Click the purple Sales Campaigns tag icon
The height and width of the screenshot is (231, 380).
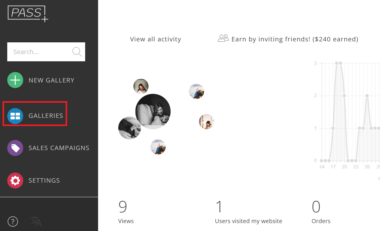[15, 148]
